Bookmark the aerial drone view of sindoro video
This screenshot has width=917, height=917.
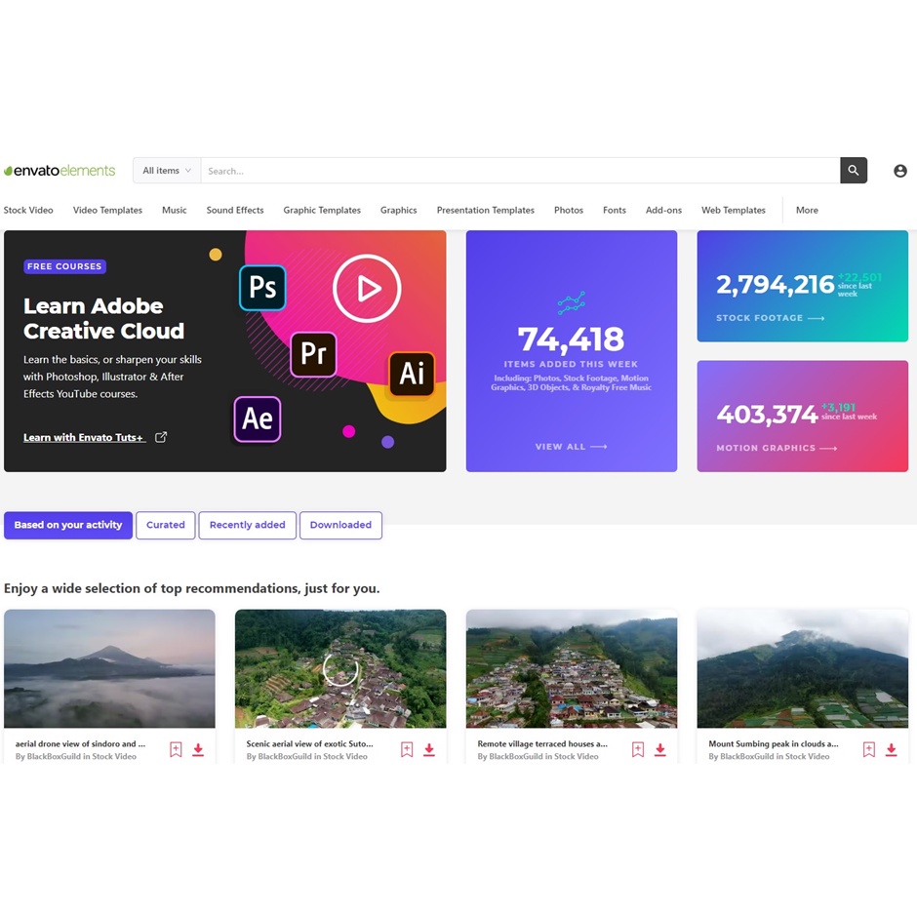tap(176, 750)
